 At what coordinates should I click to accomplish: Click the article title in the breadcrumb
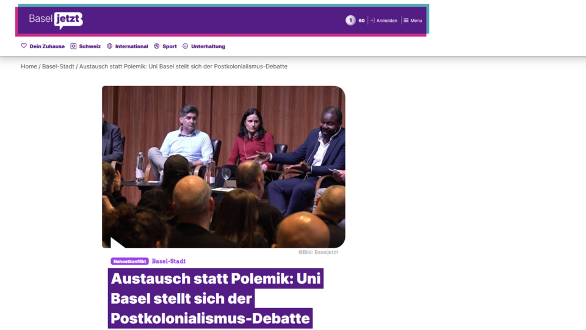click(x=183, y=66)
